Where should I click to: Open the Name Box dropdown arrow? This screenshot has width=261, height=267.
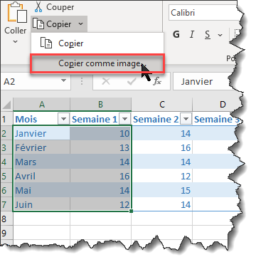pyautogui.click(x=63, y=80)
